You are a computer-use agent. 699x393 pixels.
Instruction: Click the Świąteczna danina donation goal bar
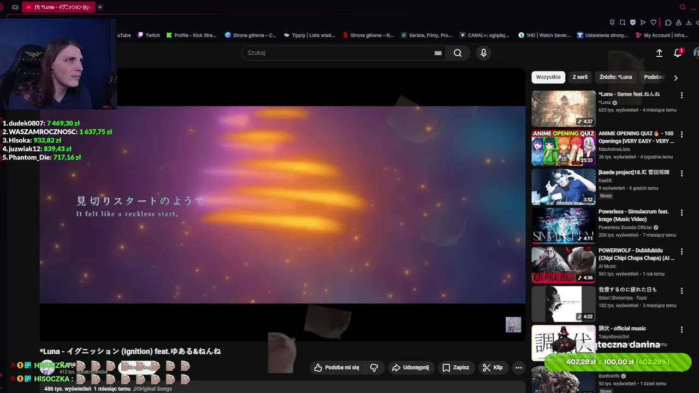618,362
